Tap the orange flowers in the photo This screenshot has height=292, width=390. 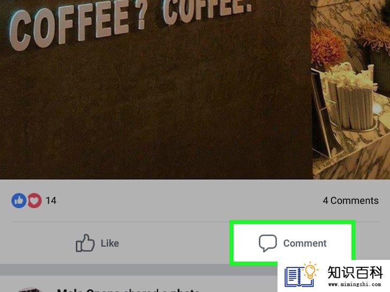coord(327,47)
